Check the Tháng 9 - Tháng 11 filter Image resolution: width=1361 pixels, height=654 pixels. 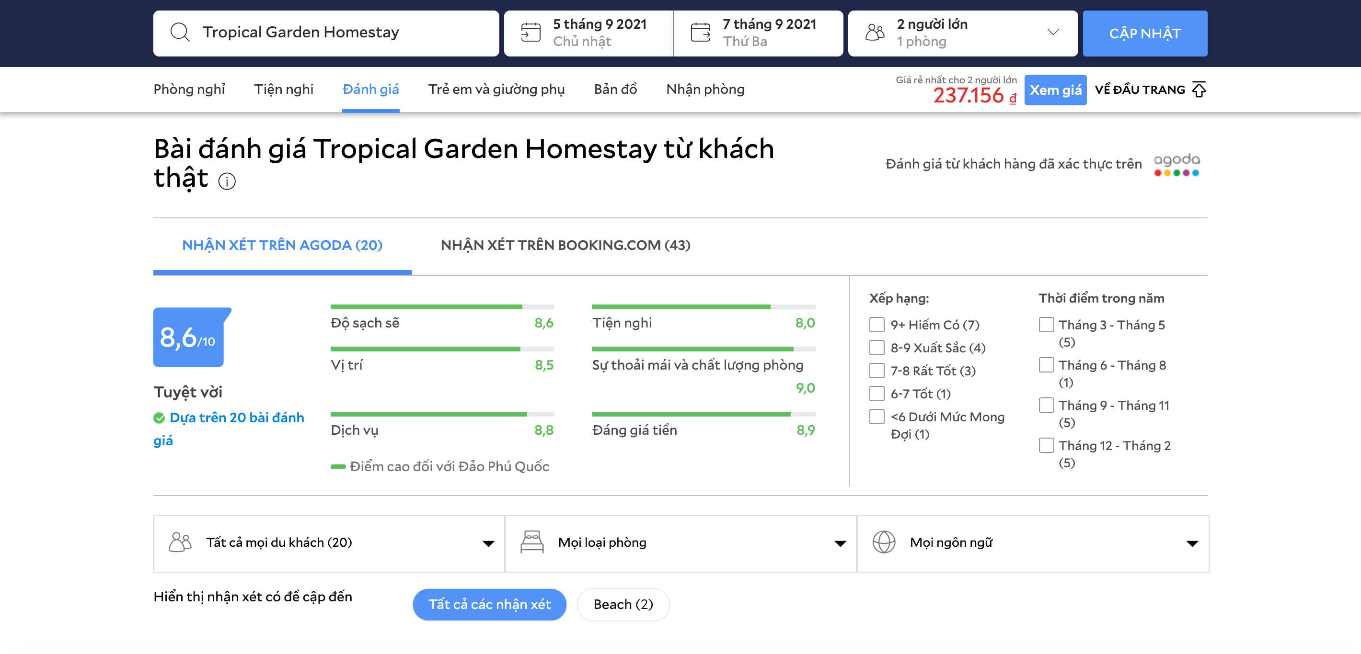(1047, 406)
